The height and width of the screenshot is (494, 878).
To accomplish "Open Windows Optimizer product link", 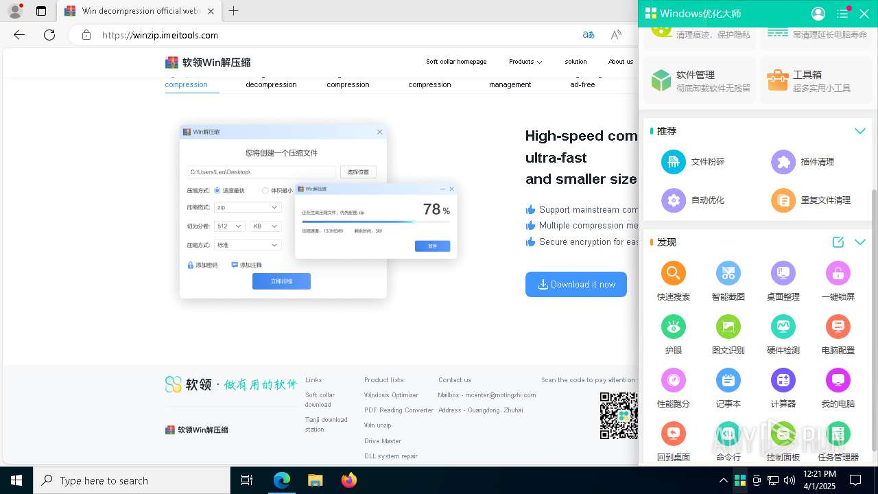I will [x=391, y=395].
